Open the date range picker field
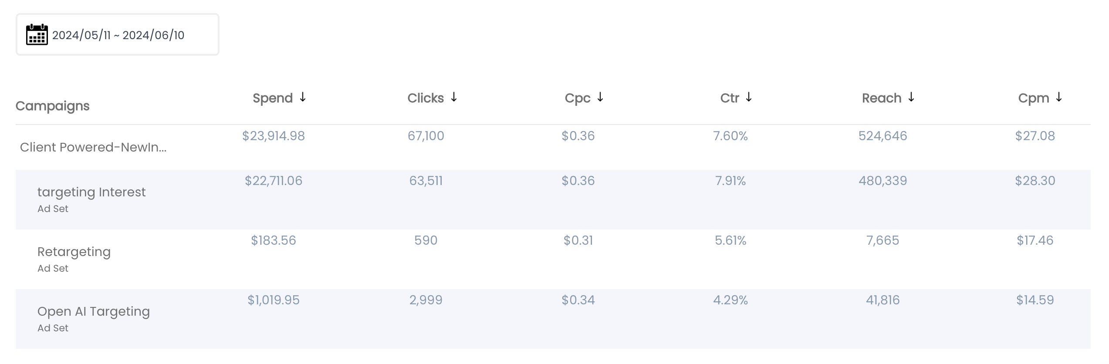1109x364 pixels. (118, 34)
